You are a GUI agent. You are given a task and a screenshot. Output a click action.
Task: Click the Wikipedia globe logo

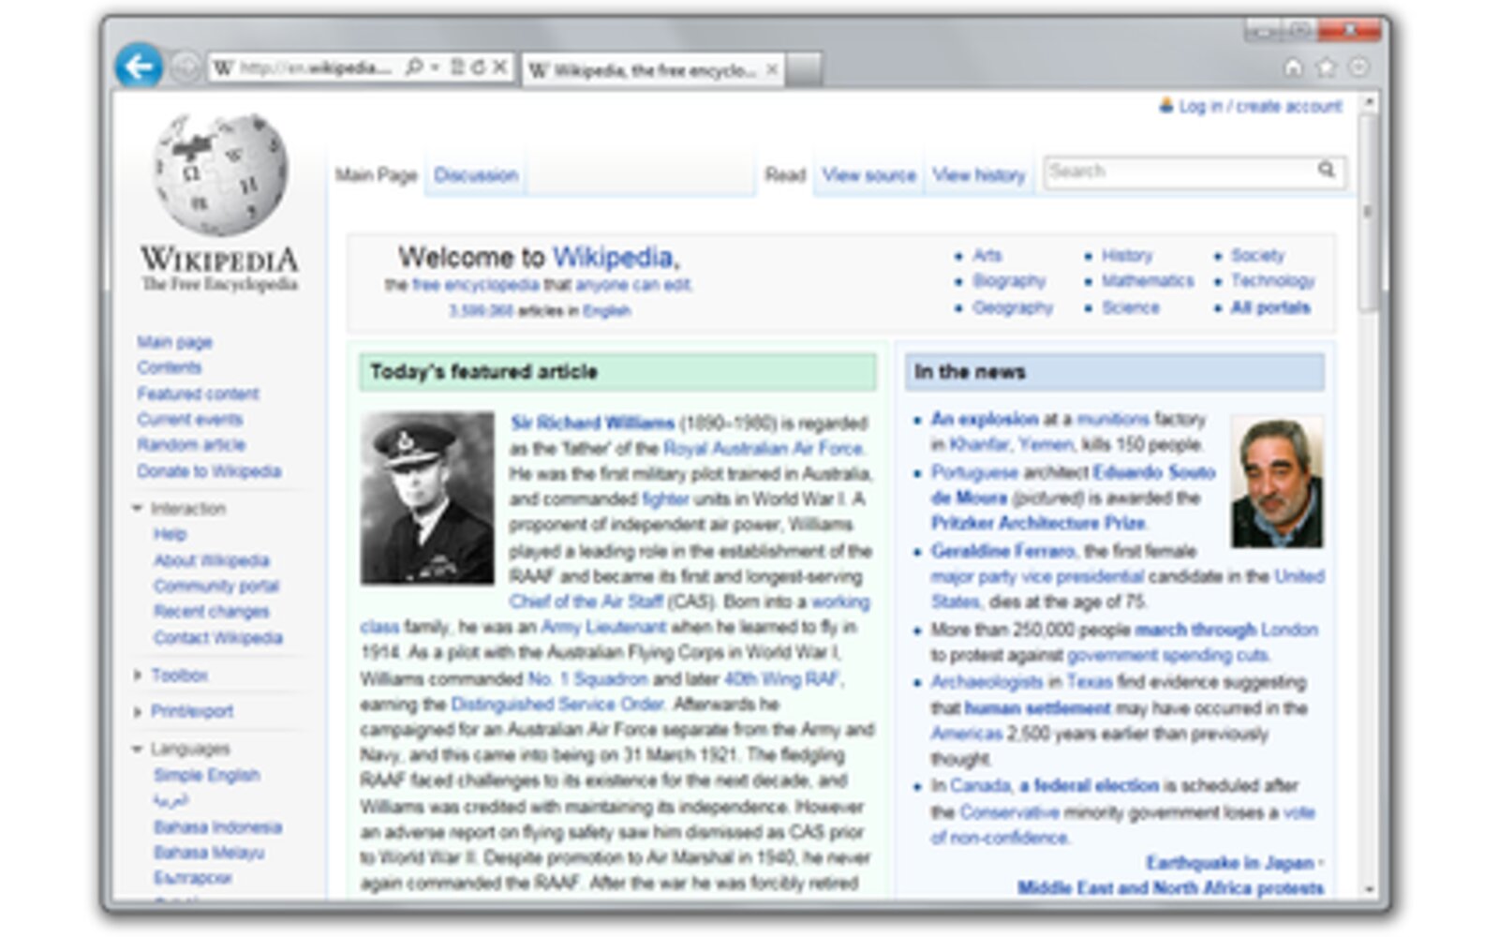[x=220, y=174]
